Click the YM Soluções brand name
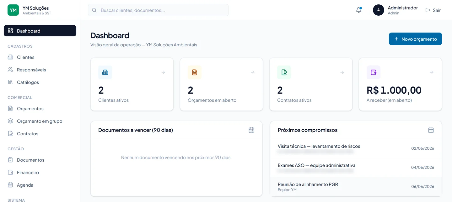452x202 pixels. [x=35, y=8]
